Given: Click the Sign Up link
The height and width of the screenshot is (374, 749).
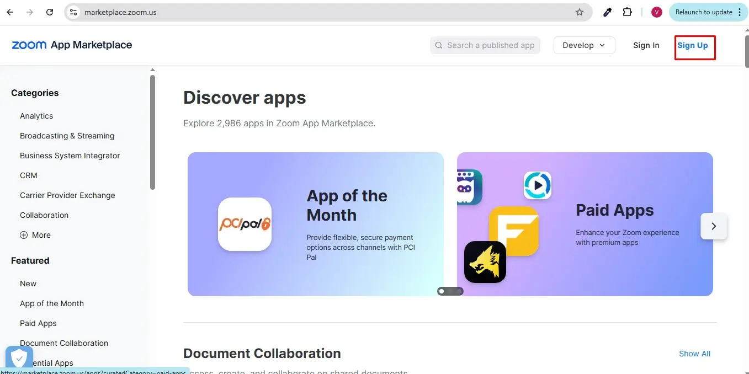Looking at the screenshot, I should point(693,45).
